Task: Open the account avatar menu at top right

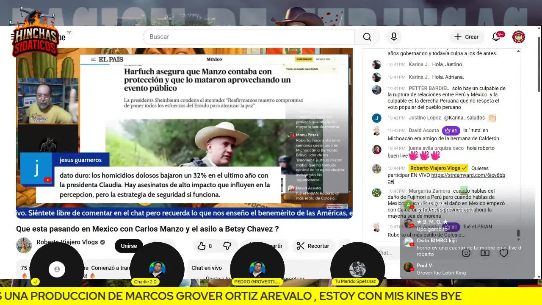Action: 519,37
